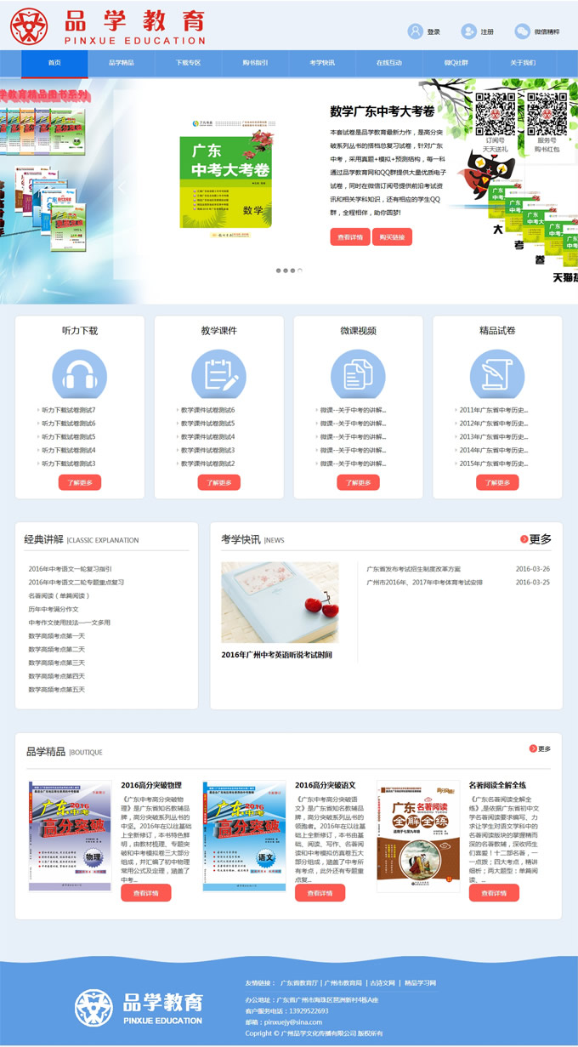Open the 首页 navigation tab
Image resolution: width=578 pixels, height=1047 pixels.
(54, 63)
